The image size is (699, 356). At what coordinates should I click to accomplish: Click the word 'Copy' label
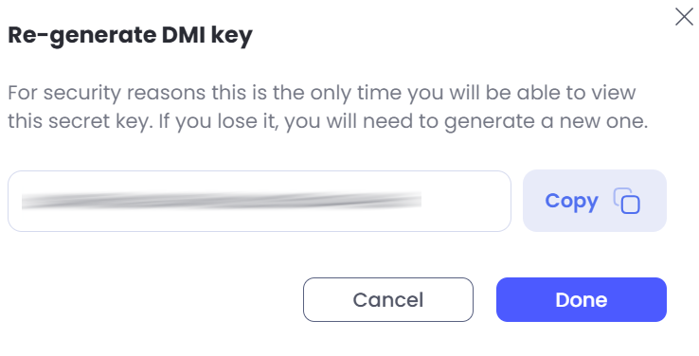pyautogui.click(x=571, y=202)
